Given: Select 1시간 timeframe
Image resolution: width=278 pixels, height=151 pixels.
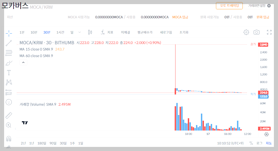Looking at the screenshot, I should 60,32.
